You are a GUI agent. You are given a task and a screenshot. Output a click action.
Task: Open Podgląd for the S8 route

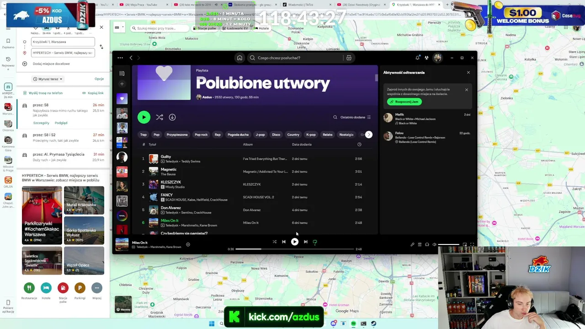pos(61,123)
